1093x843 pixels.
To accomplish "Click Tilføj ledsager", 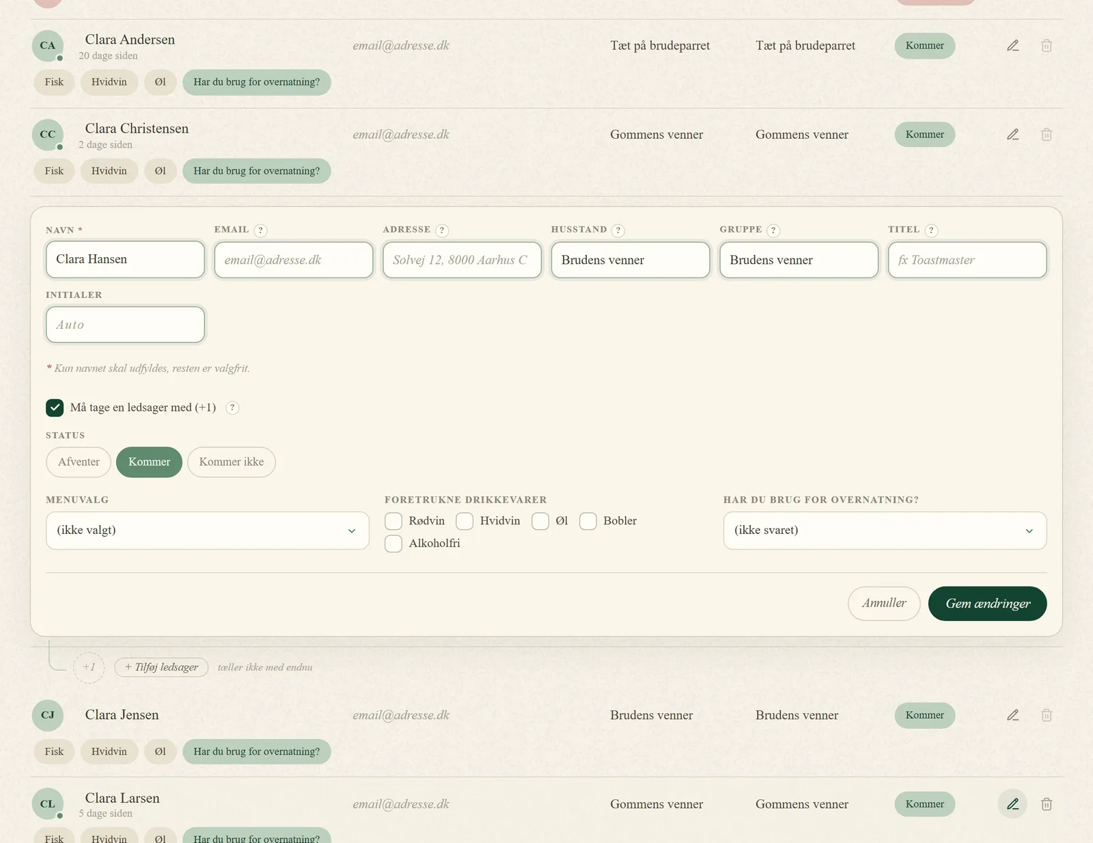I will tap(161, 667).
